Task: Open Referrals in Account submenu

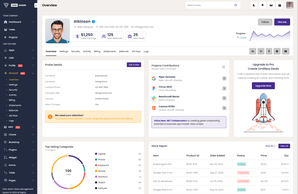Action: 14,110
